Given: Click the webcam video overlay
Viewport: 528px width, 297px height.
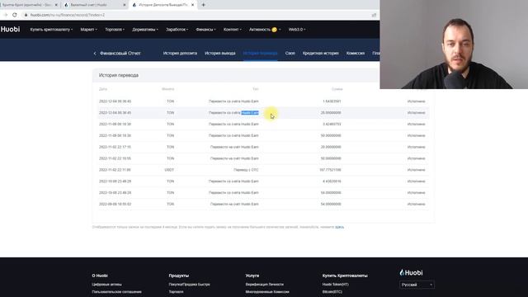Looking at the screenshot, I should tap(454, 44).
